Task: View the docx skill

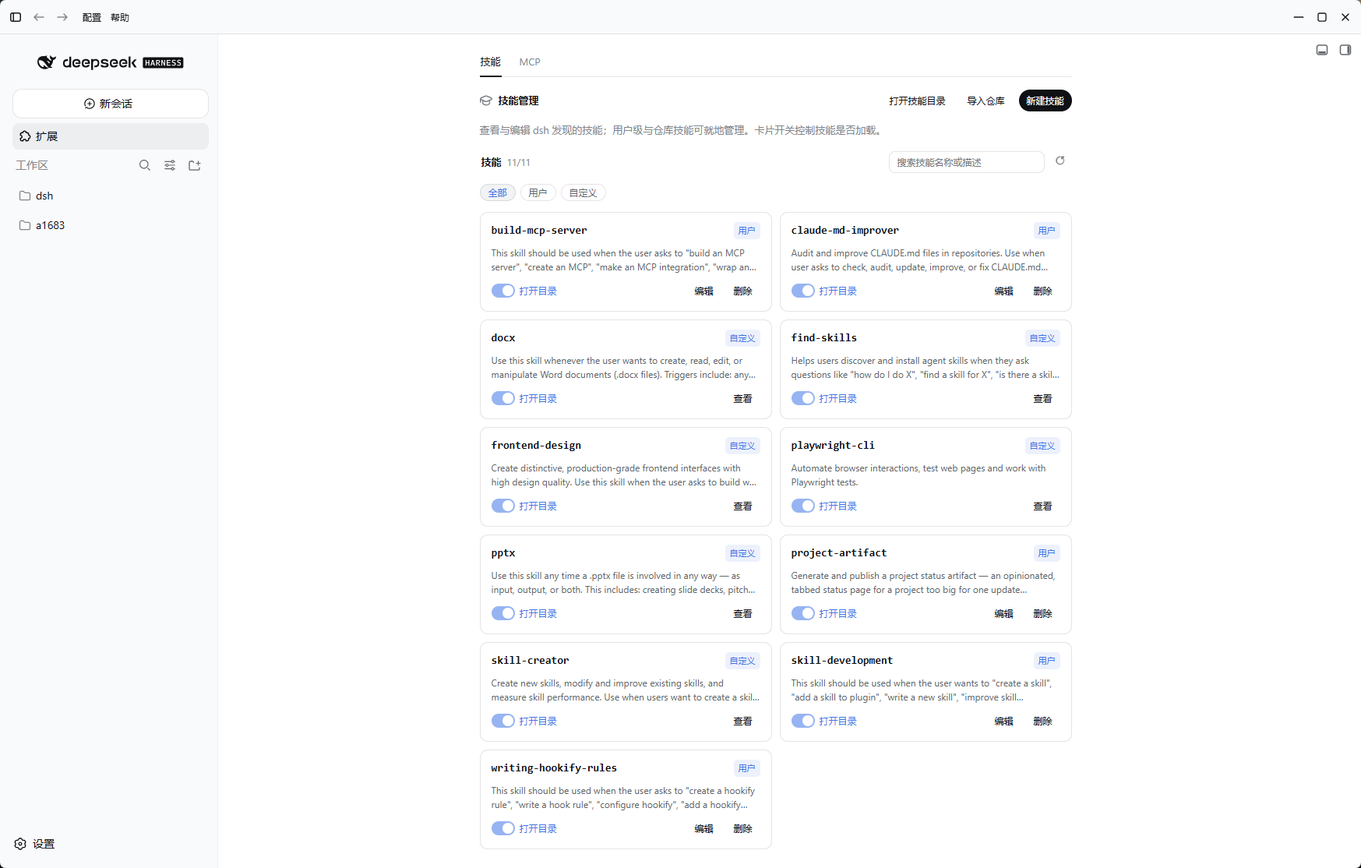Action: tap(743, 398)
